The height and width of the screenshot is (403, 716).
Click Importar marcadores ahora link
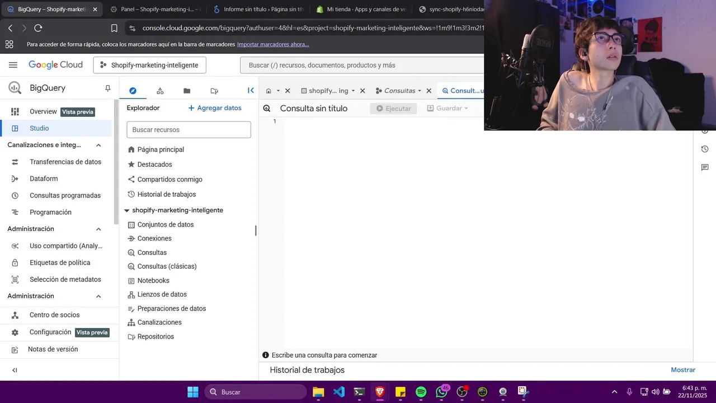pos(273,44)
